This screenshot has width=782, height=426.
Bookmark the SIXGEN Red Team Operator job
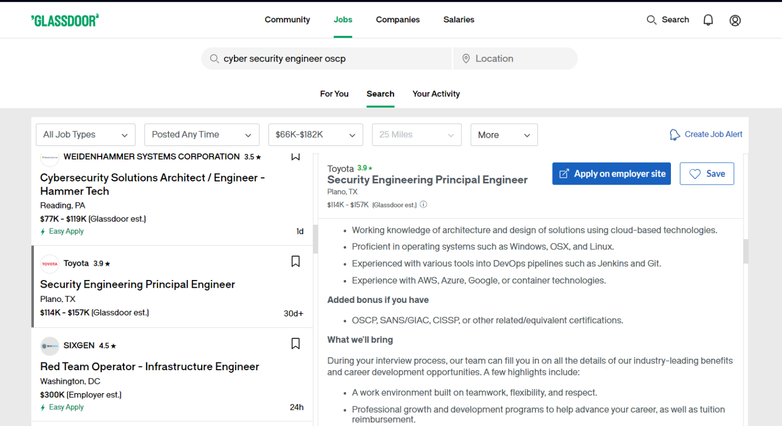click(296, 344)
